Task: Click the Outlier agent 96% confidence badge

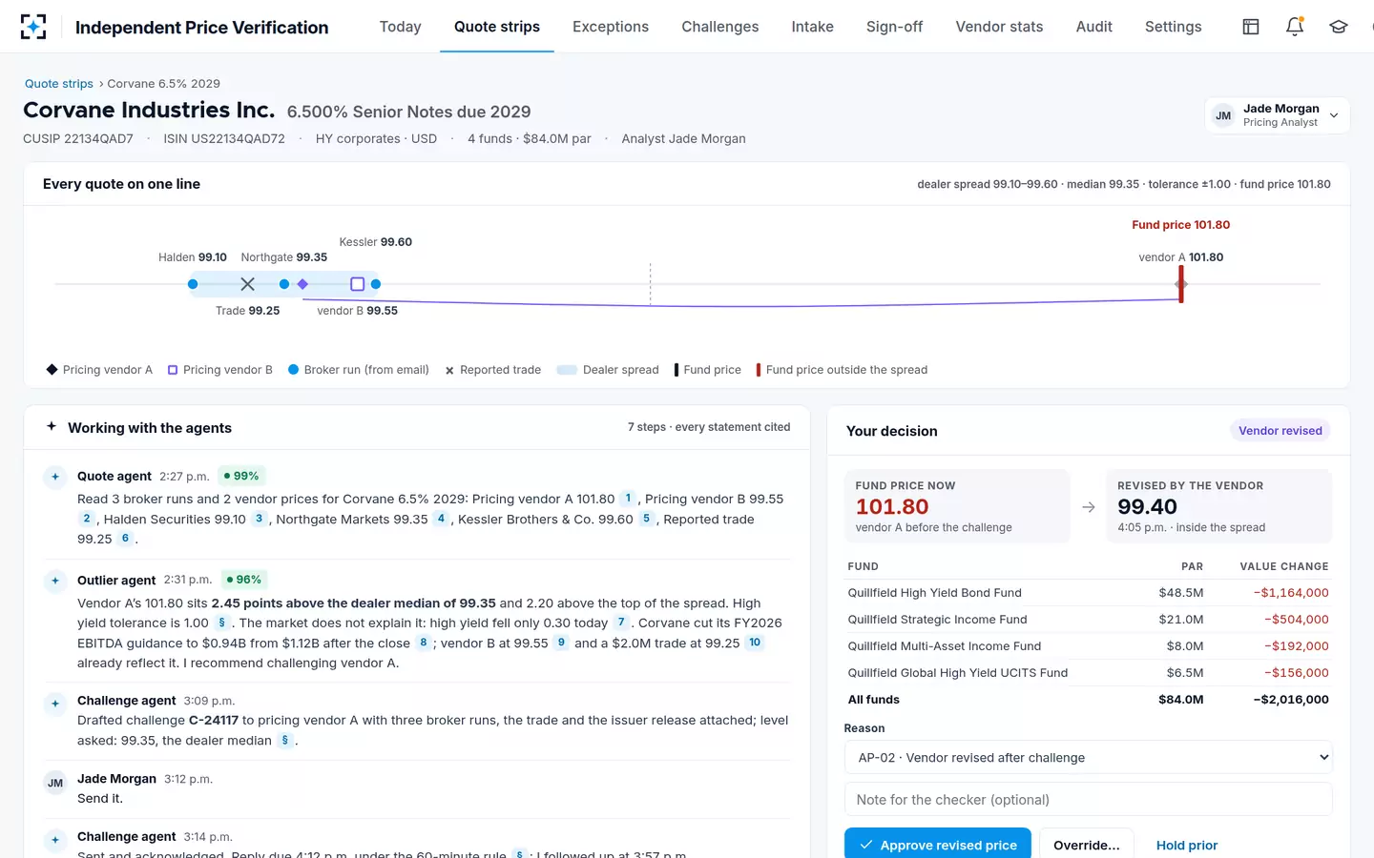Action: coord(244,580)
